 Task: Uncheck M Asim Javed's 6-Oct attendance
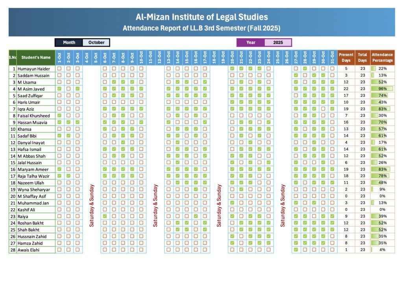(x=105, y=89)
